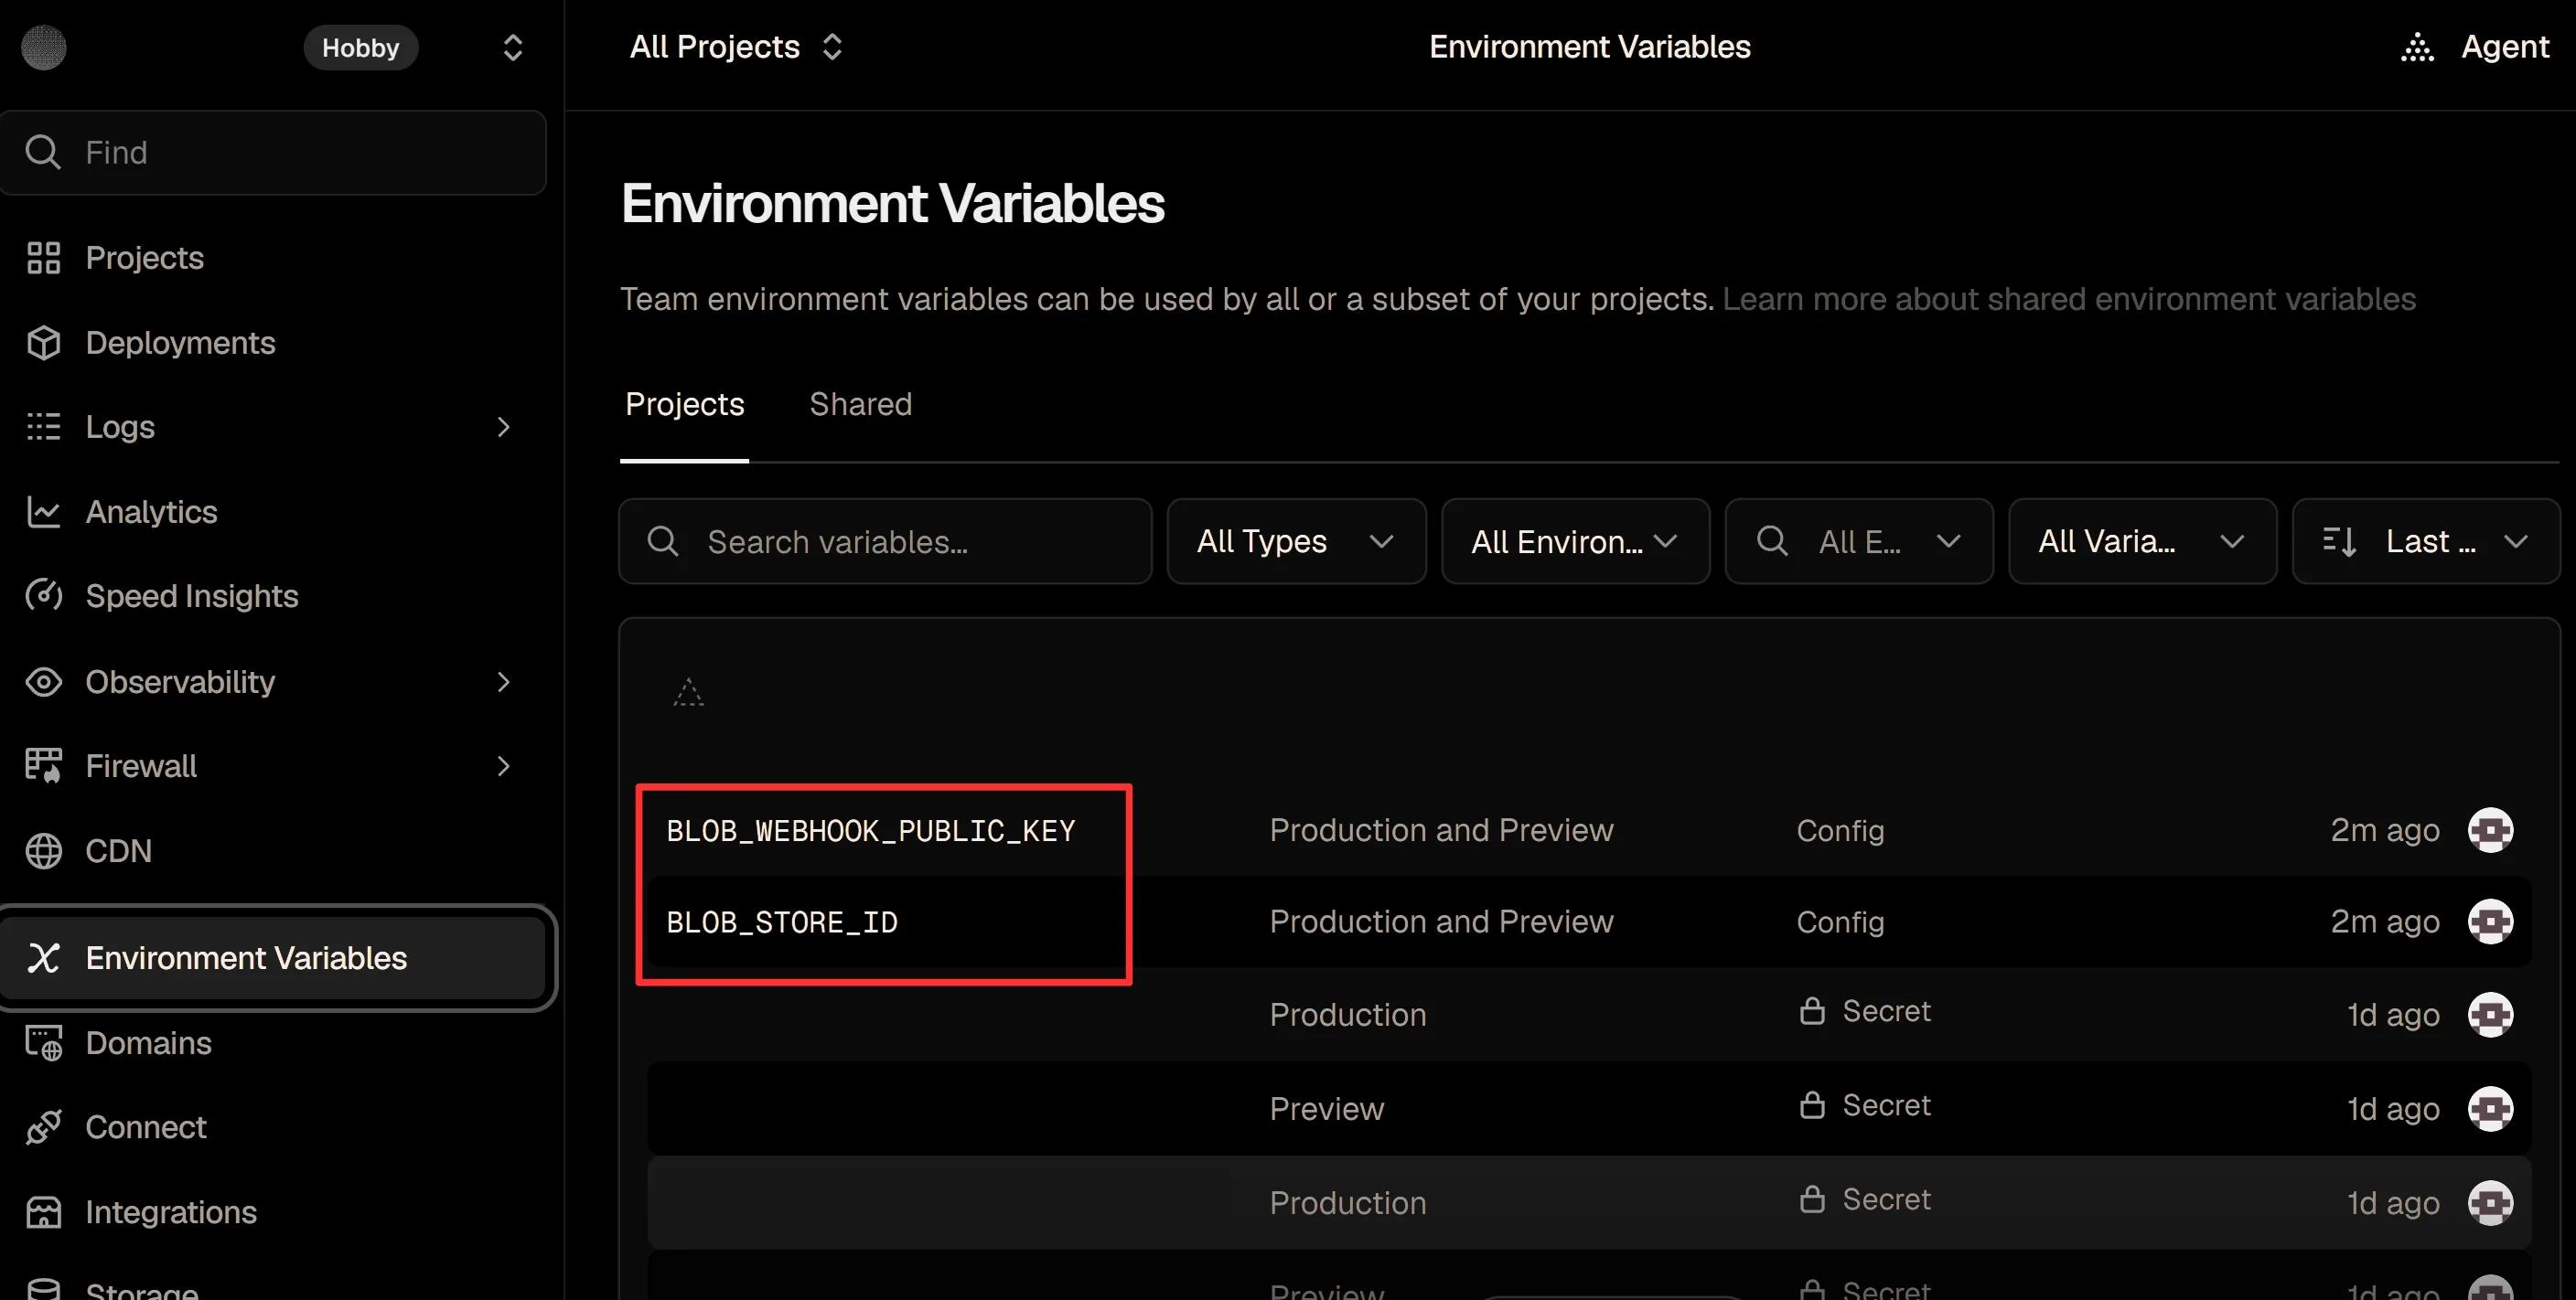This screenshot has width=2576, height=1300.
Task: Click the Projects grid icon in sidebar
Action: click(43, 258)
